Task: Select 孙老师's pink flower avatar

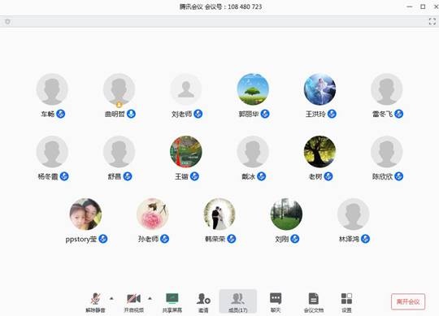Action: tap(153, 214)
